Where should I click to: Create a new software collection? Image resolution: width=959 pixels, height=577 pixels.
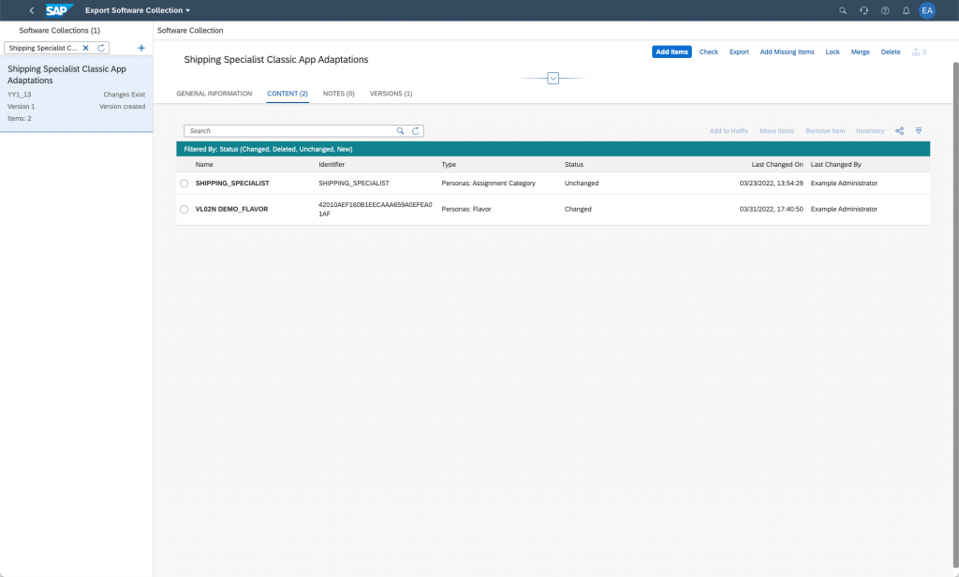tap(141, 48)
